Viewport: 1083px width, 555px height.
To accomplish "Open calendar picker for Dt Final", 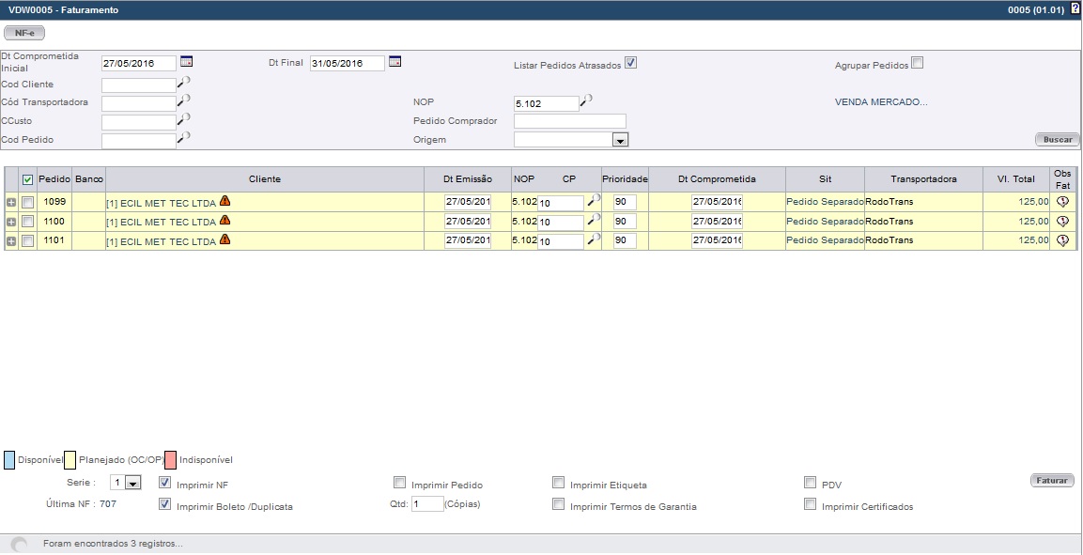I will tap(395, 62).
